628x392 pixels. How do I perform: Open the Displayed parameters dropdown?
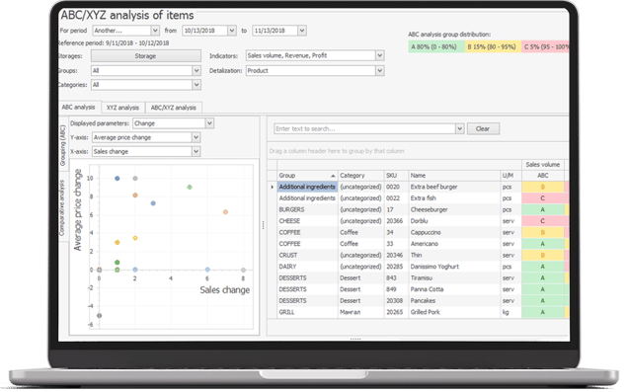(209, 123)
